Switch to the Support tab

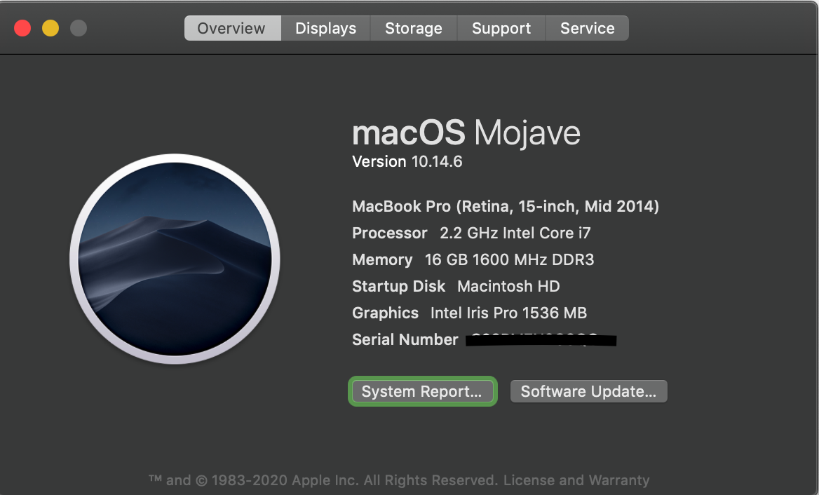(501, 28)
